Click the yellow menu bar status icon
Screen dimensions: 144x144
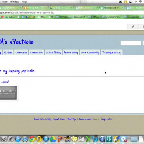click(126, 2)
